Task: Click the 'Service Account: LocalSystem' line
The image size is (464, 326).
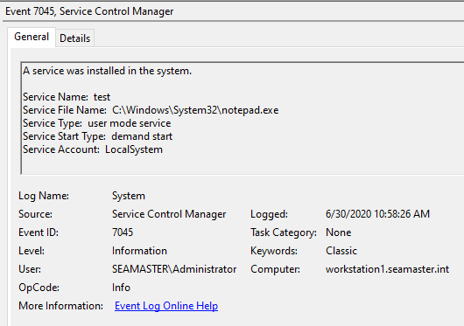Action: coord(93,149)
